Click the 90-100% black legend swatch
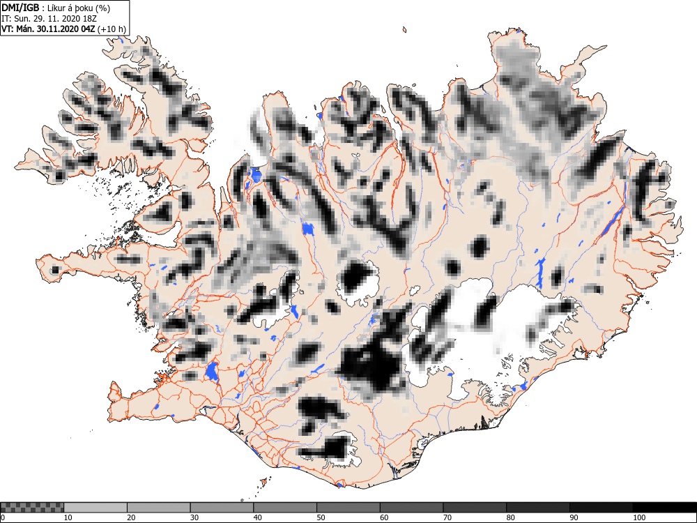The height and width of the screenshot is (523, 697). 601,508
